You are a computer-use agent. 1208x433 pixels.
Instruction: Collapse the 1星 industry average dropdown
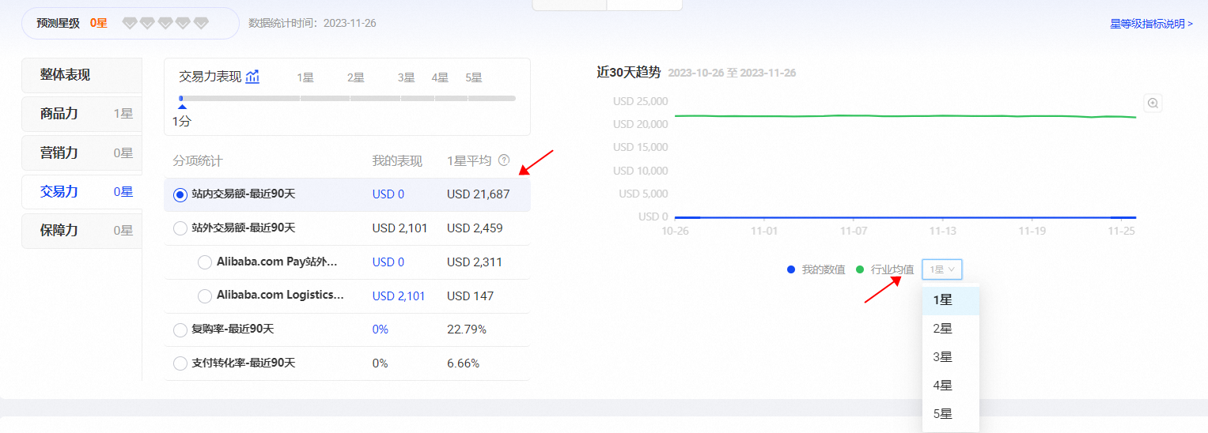pos(941,269)
